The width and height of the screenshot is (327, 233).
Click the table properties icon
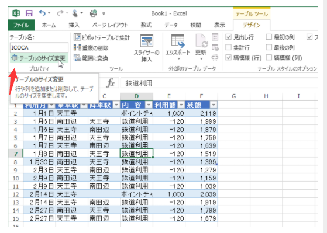point(215,37)
